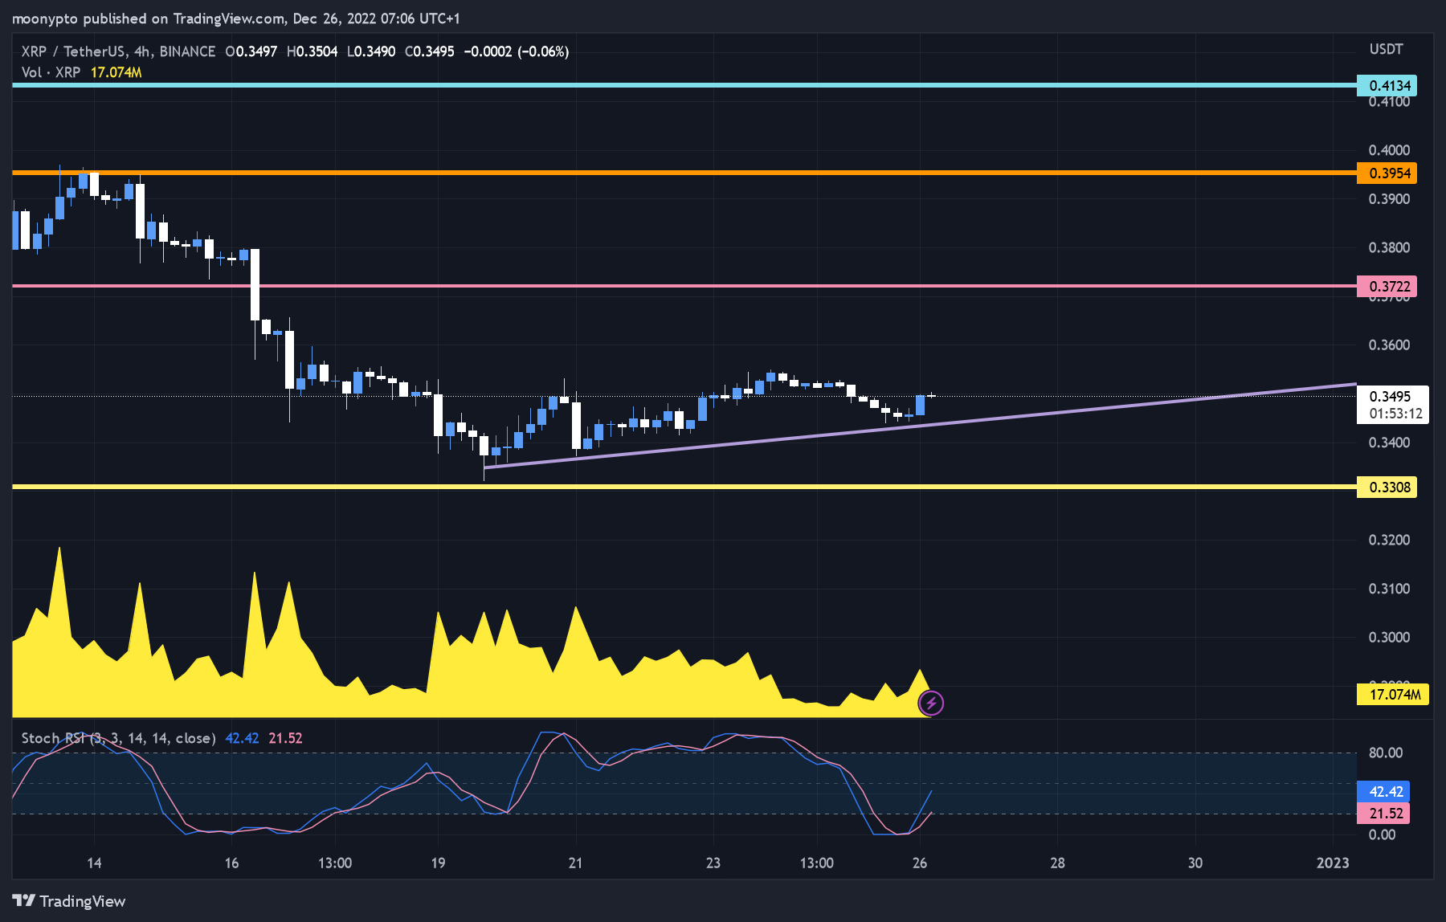Click the yellow horizontal line at 0.3308

[683, 486]
